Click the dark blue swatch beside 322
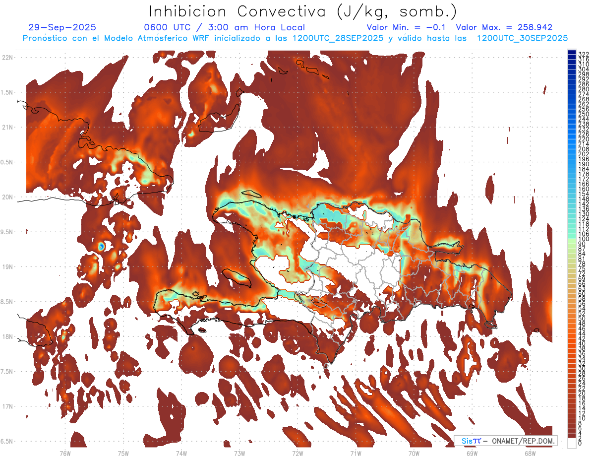This screenshot has height=460, width=595. [572, 53]
